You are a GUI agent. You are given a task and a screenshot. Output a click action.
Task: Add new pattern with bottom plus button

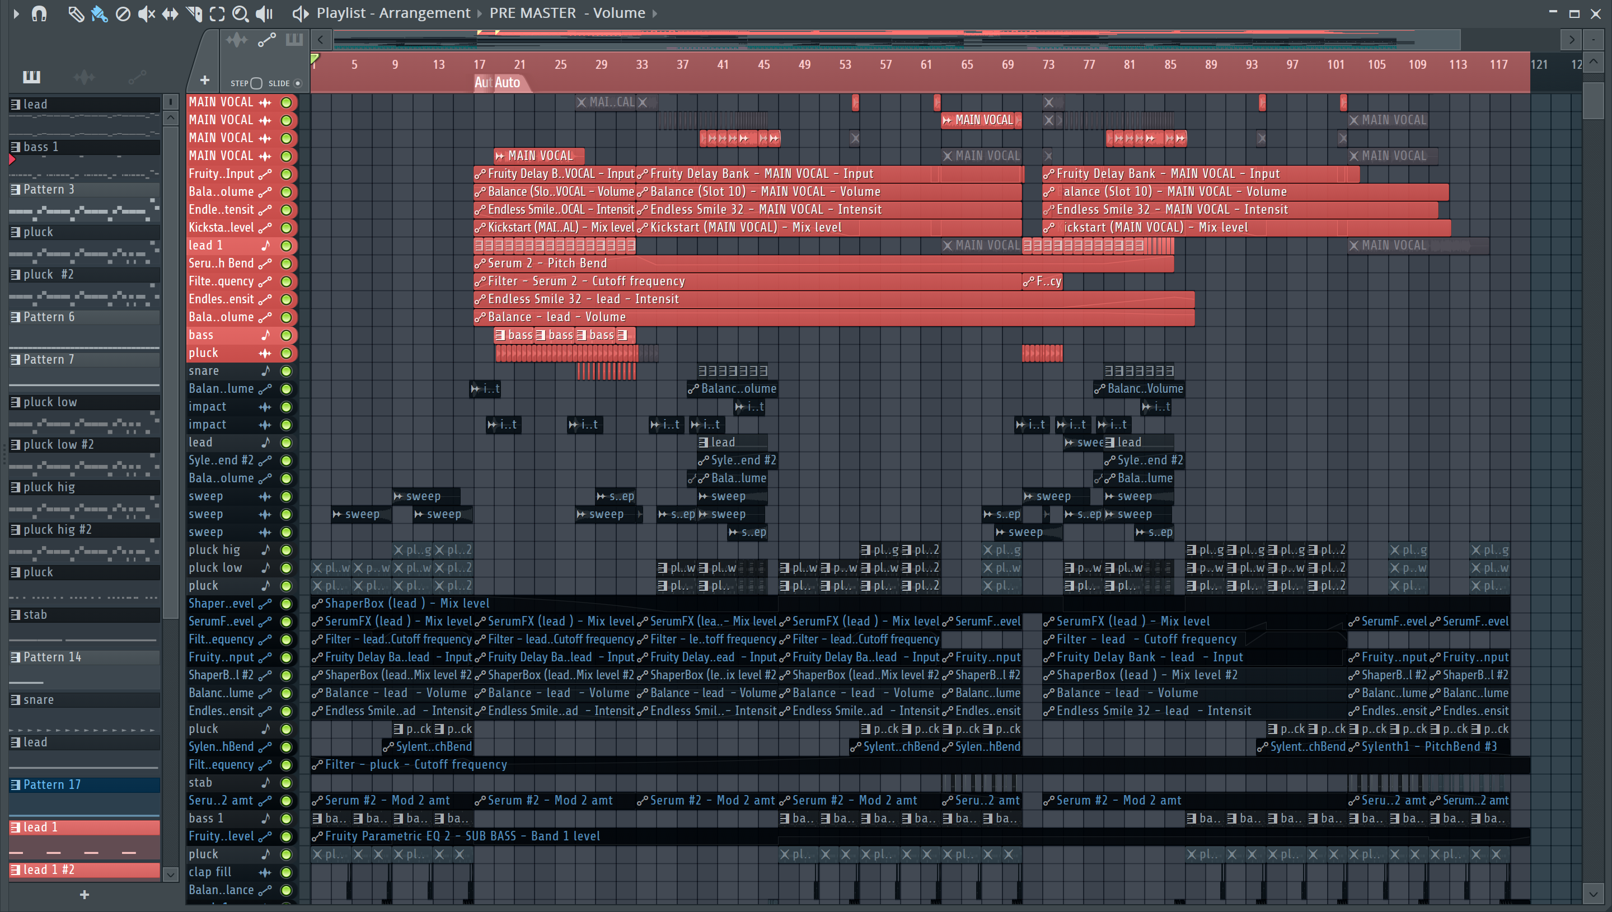click(85, 895)
